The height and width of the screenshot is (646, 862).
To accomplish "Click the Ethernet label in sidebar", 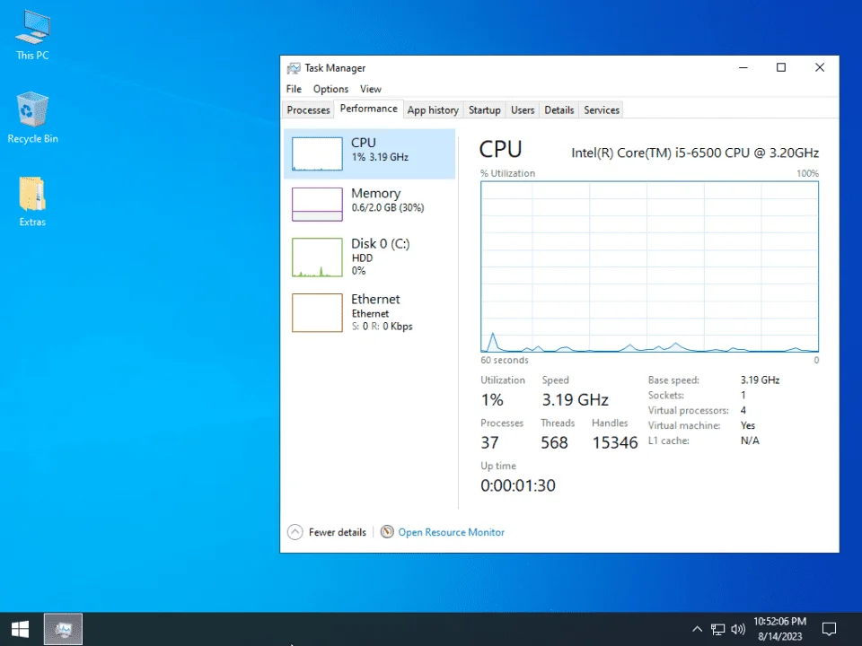I will [375, 299].
